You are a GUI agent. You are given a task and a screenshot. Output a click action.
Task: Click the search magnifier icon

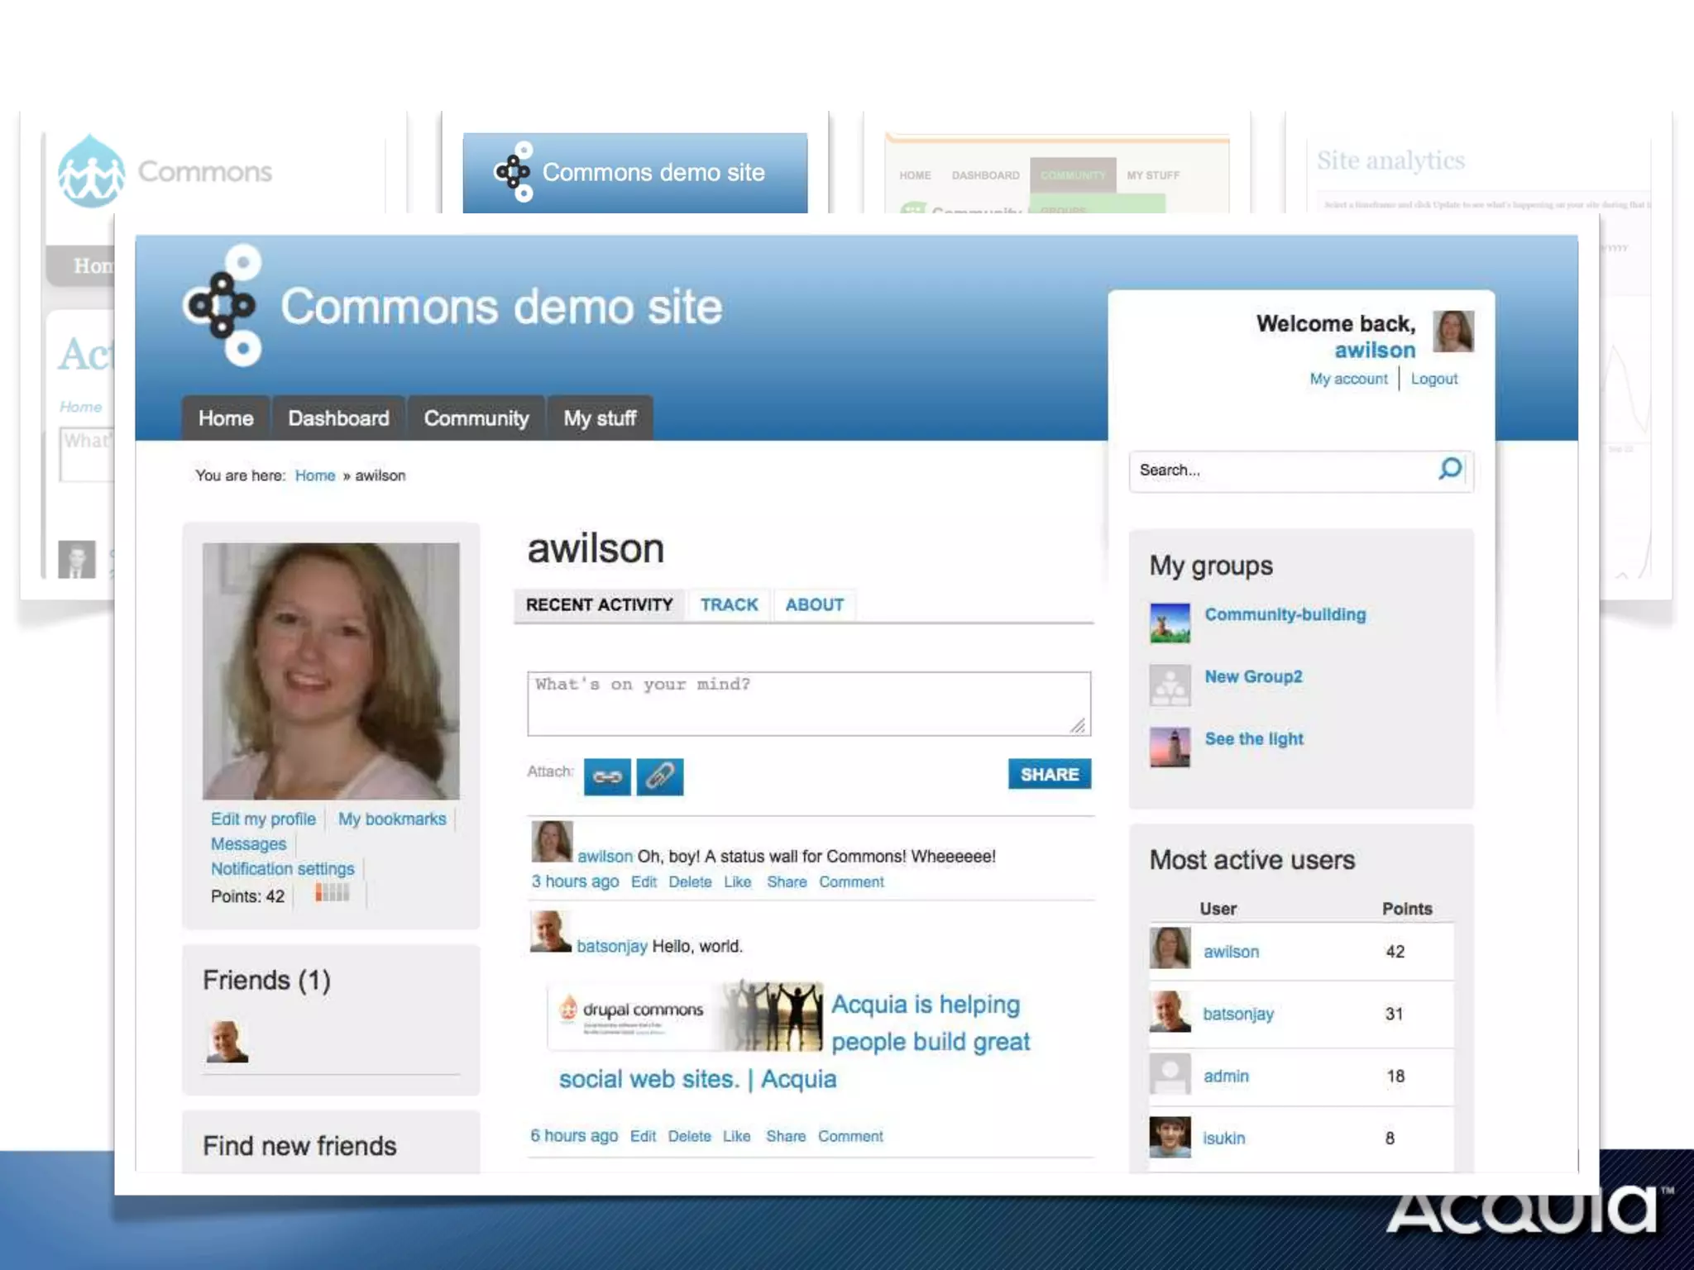click(x=1450, y=469)
